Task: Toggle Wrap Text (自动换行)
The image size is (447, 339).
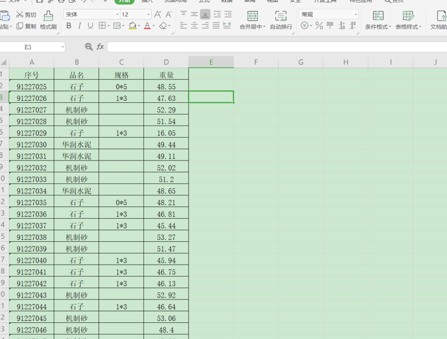Action: pyautogui.click(x=281, y=20)
